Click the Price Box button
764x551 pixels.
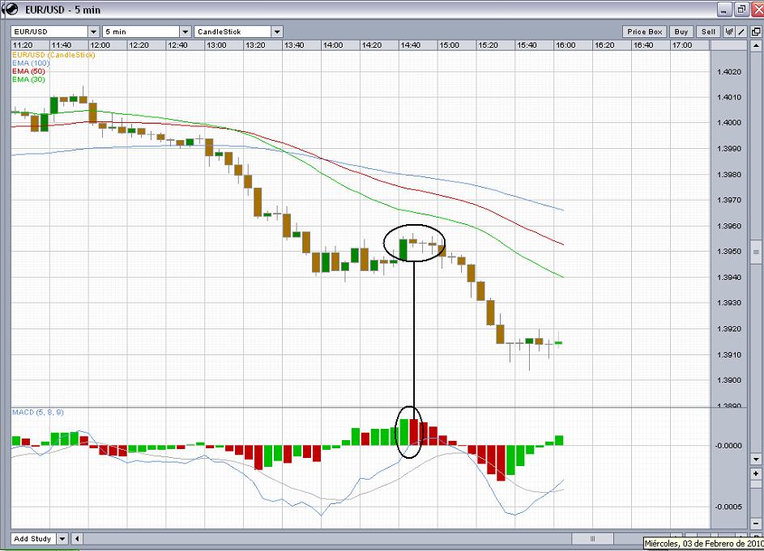tap(645, 32)
